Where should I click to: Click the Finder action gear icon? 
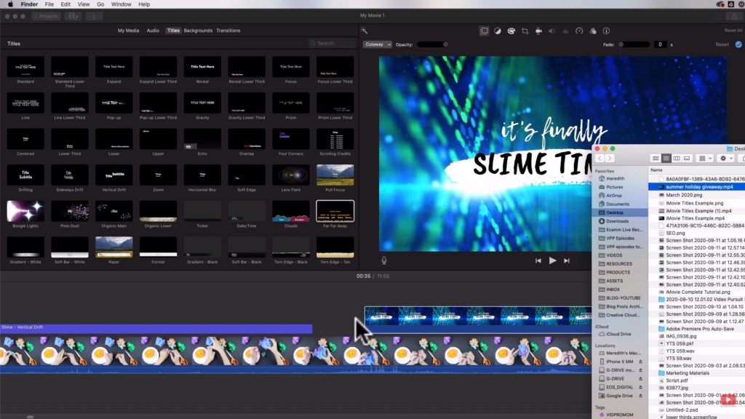tap(726, 158)
